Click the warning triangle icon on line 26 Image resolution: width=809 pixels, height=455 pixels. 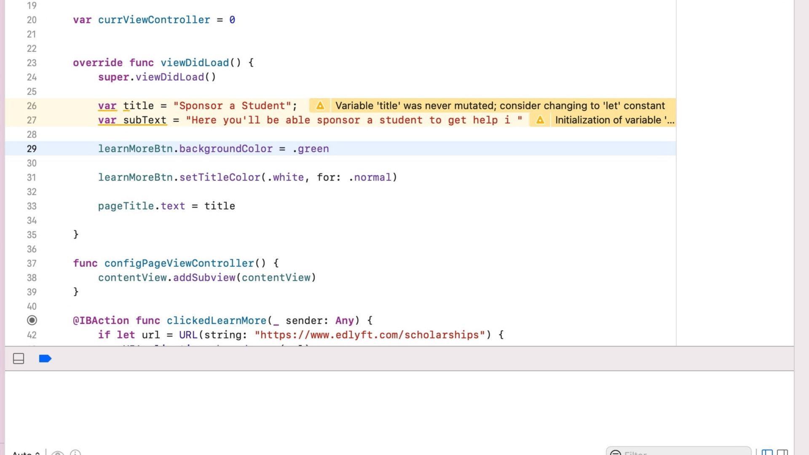pos(320,106)
